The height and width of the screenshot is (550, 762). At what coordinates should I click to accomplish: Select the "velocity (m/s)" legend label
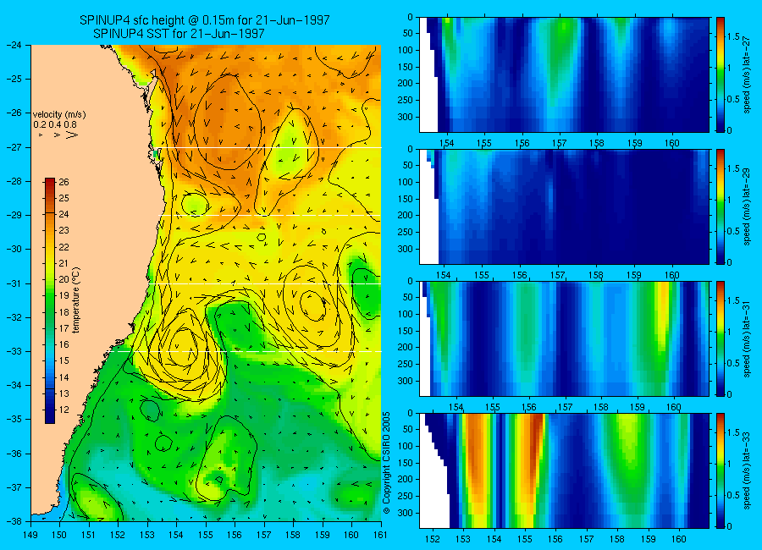point(59,115)
